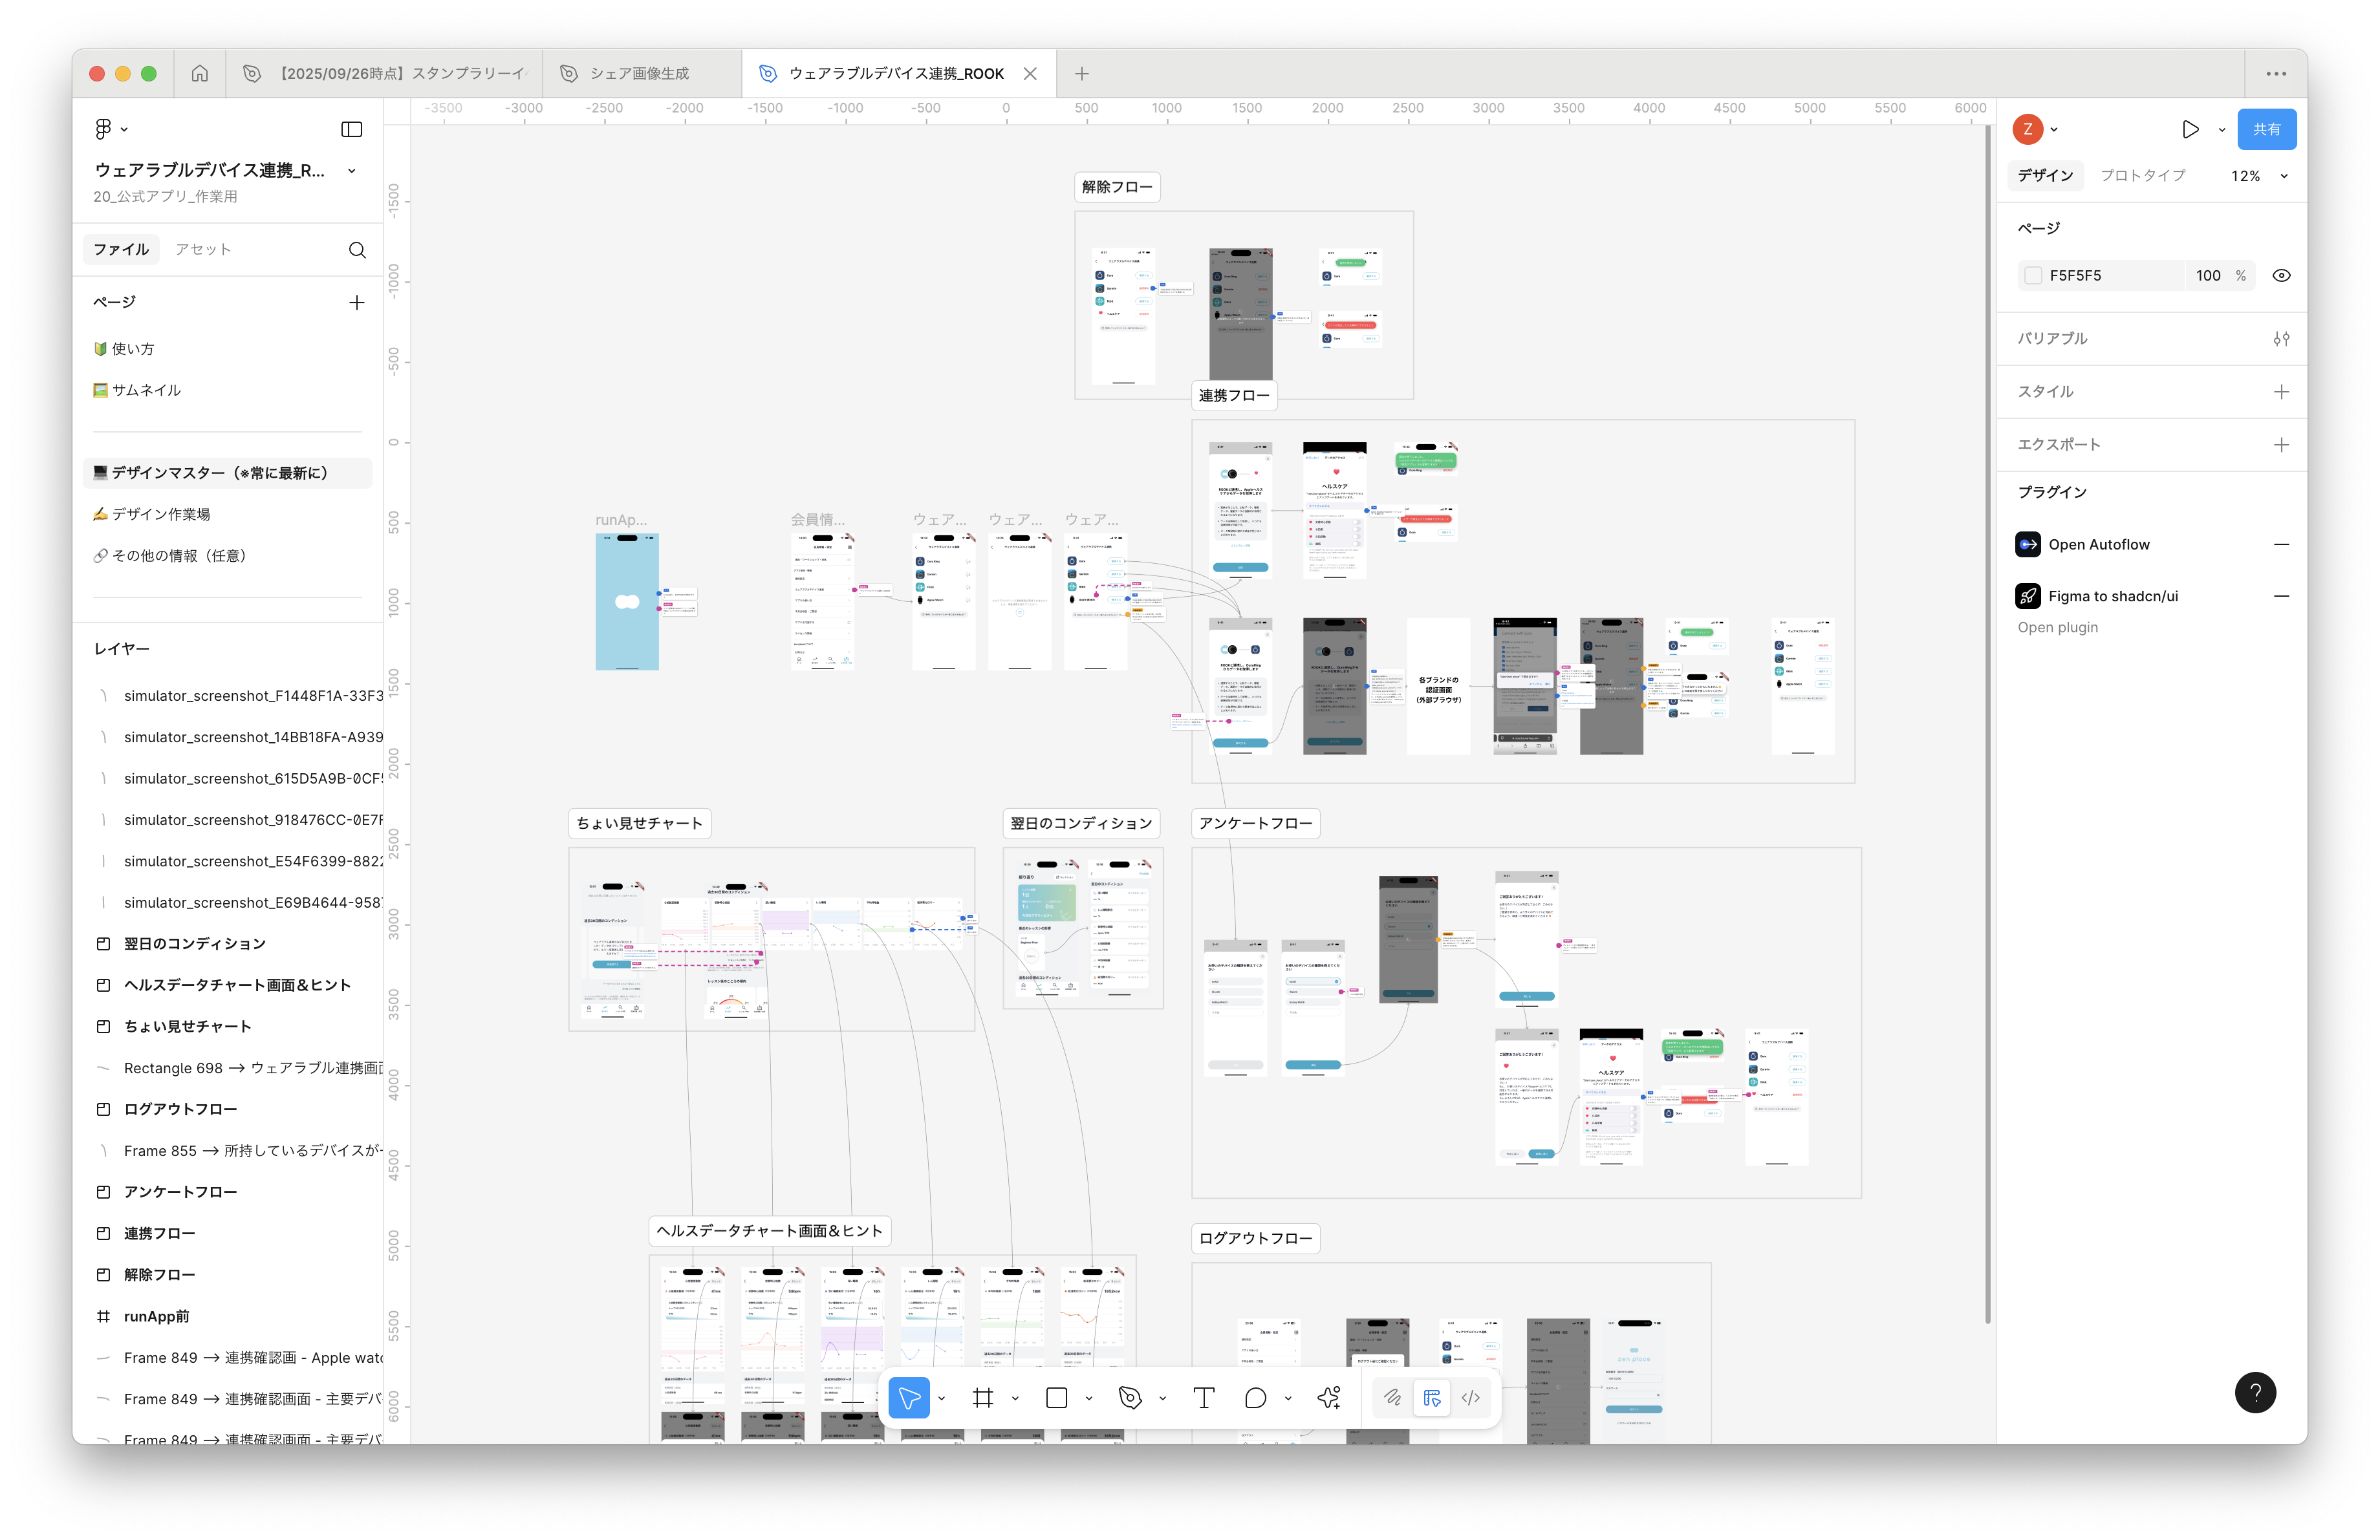The height and width of the screenshot is (1540, 2380).
Task: Open the zoom percentage dropdown
Action: (2259, 176)
